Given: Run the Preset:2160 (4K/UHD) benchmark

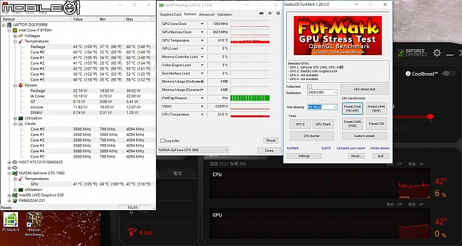Looking at the screenshot, I should coord(353,108).
